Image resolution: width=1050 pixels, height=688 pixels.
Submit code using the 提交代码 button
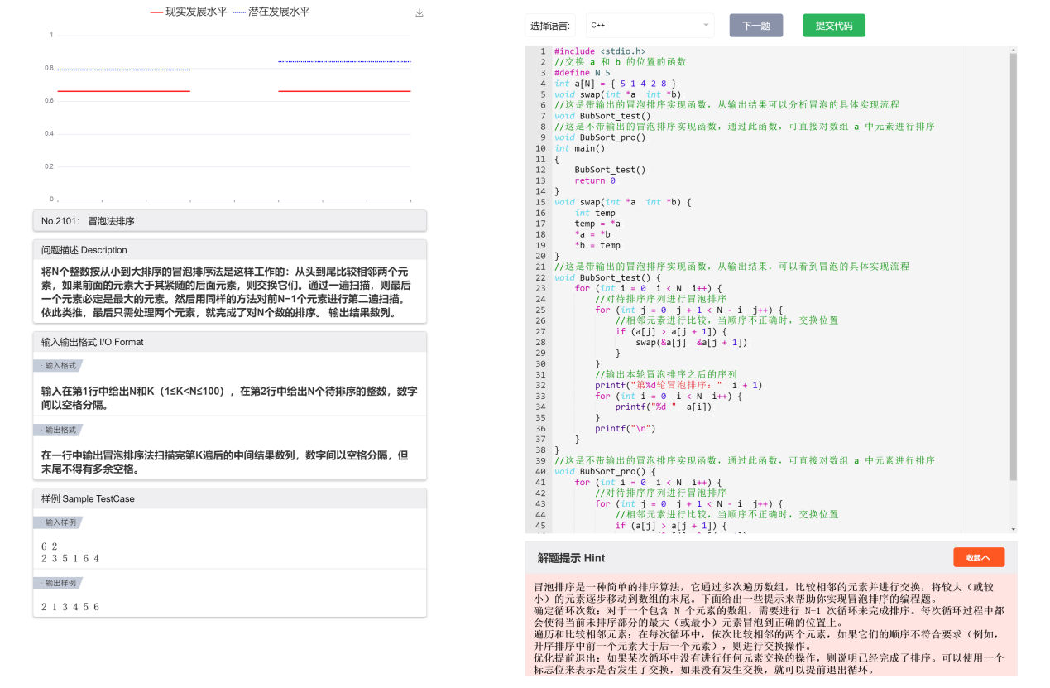coord(833,26)
